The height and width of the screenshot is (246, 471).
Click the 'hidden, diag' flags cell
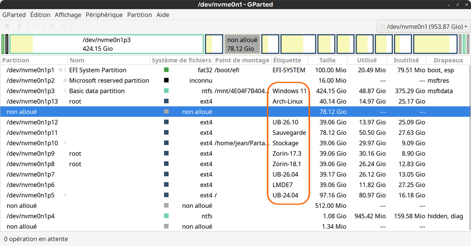point(445,216)
